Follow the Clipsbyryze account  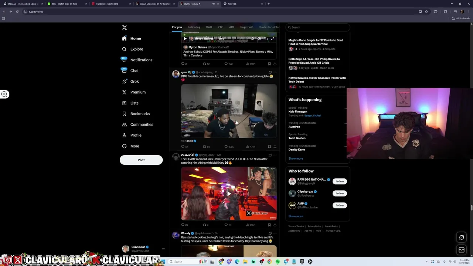click(x=340, y=193)
